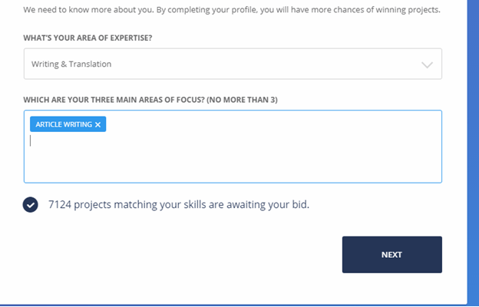This screenshot has height=307, width=479.
Task: Click the blue vertical strip at window edge
Action: (473, 153)
